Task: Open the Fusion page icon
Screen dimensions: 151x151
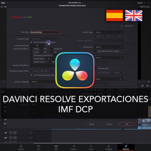Action: [x=74, y=146]
